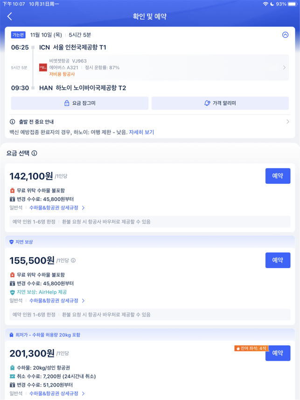Click the no-checked-baggage icon on first fare
Screen dimensions: 300x400
point(12,191)
